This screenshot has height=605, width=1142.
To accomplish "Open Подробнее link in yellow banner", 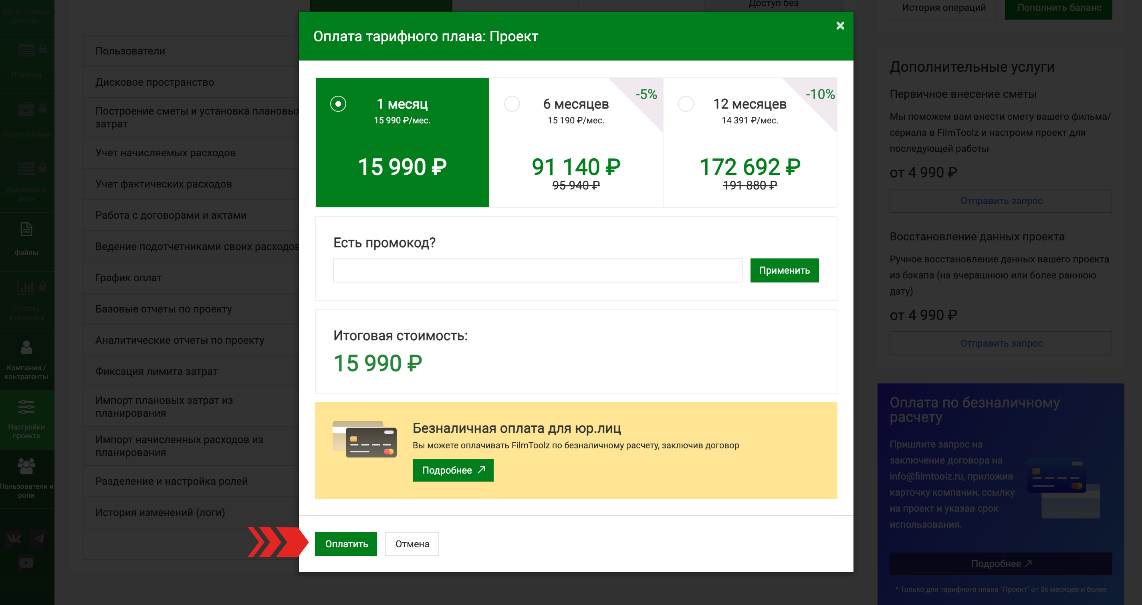I will pyautogui.click(x=453, y=470).
